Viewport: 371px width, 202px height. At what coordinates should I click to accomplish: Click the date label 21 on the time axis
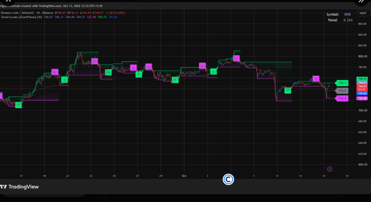coord(68,176)
